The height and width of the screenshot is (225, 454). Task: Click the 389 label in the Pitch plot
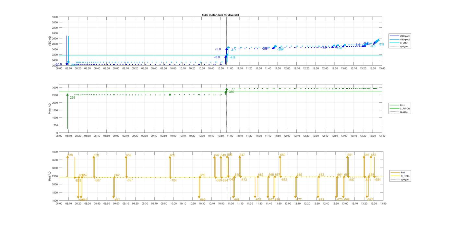coord(232,92)
